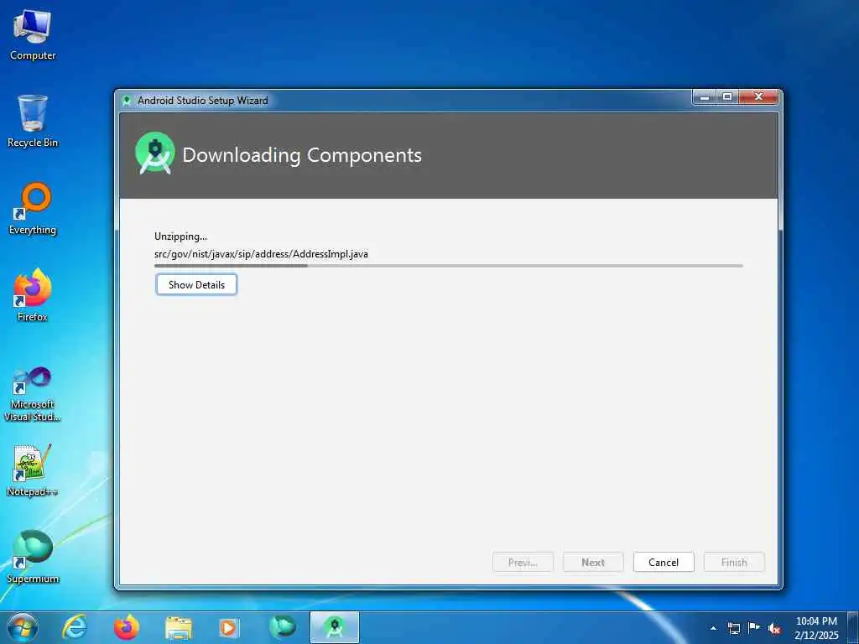
Task: Select the Firefox desktop shortcut
Action: coord(33,295)
